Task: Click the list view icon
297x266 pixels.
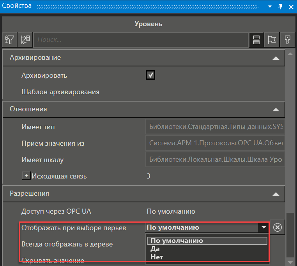Action: [x=256, y=40]
